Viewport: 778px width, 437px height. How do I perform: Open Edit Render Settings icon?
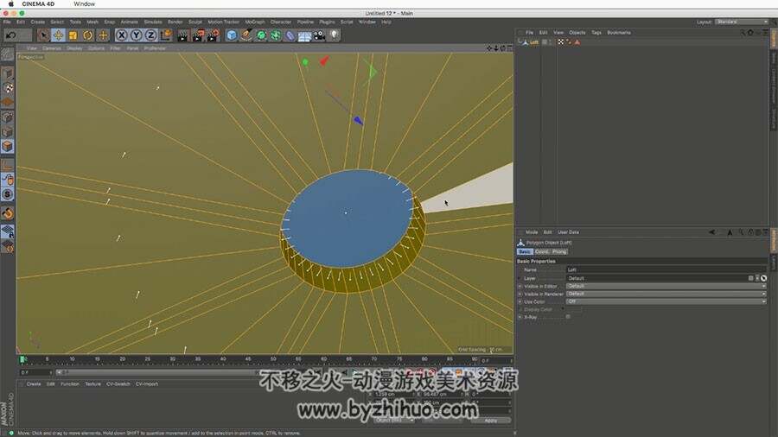coord(214,35)
